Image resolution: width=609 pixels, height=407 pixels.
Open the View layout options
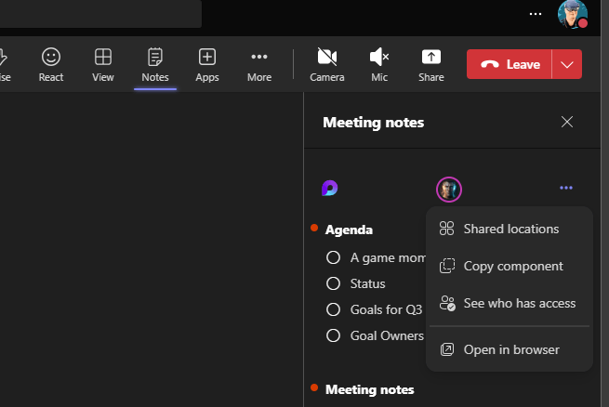point(103,64)
